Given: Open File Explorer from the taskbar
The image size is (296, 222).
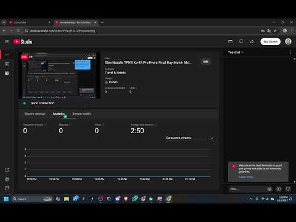Looking at the screenshot, I should (x=67, y=199).
